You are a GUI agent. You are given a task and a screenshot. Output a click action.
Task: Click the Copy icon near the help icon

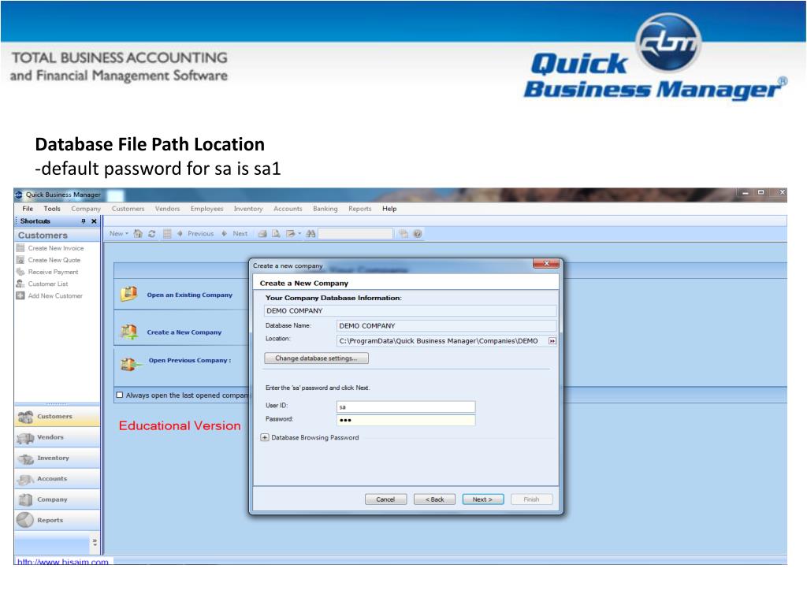click(x=403, y=233)
